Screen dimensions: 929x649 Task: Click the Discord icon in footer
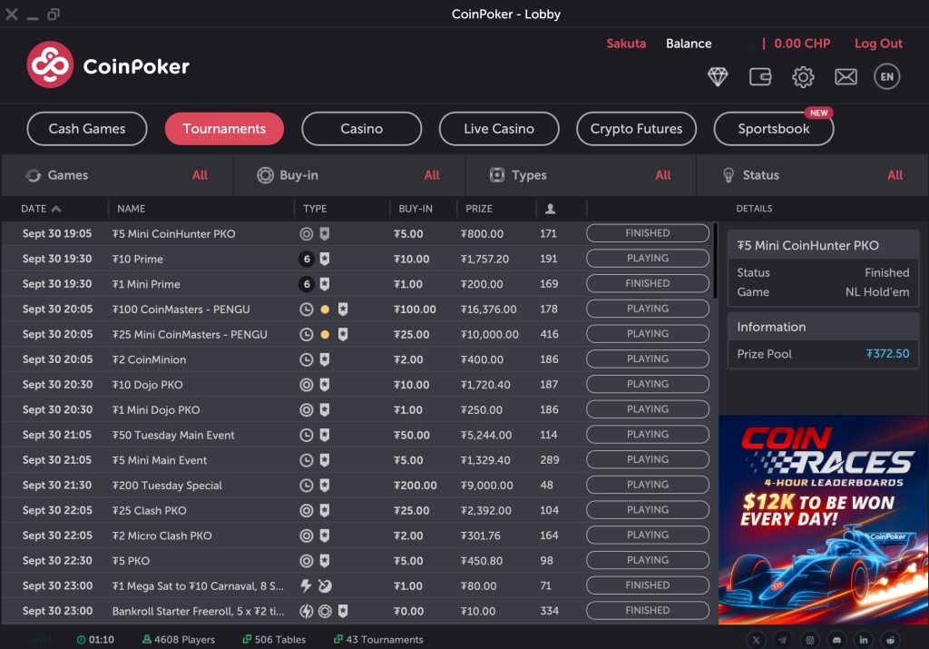pos(836,640)
